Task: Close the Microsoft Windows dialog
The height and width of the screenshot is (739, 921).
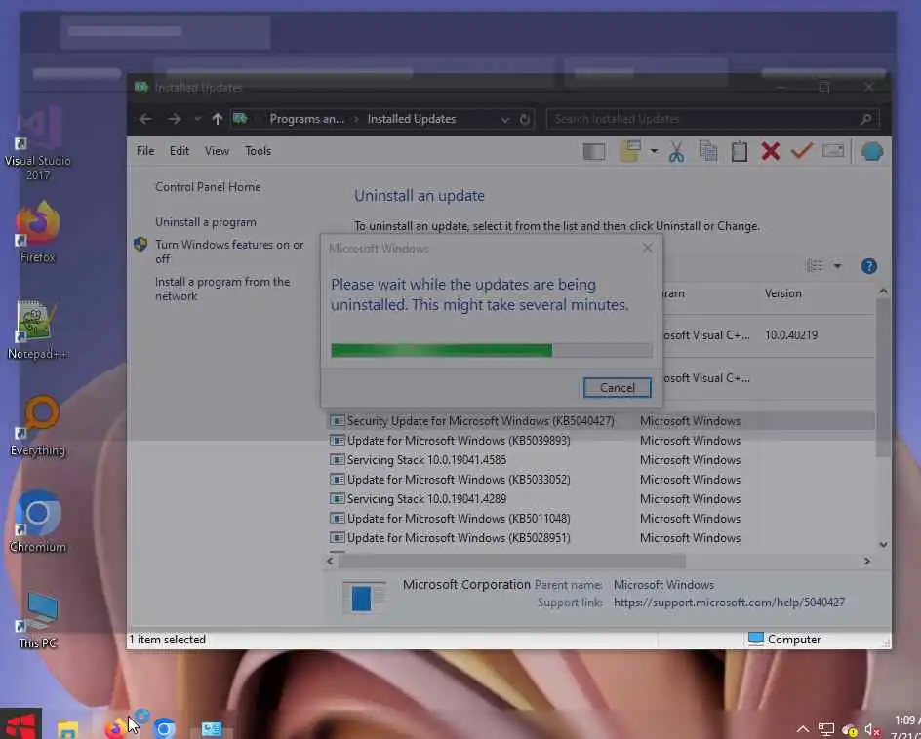Action: pyautogui.click(x=647, y=248)
